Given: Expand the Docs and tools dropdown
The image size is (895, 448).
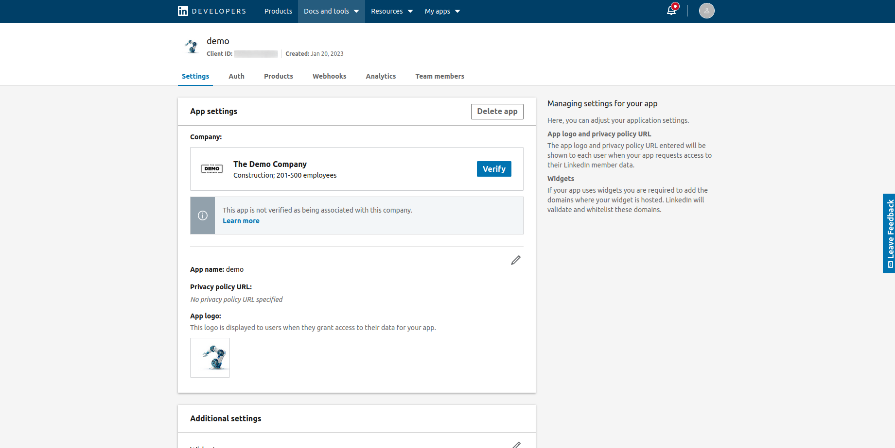Looking at the screenshot, I should pyautogui.click(x=331, y=11).
